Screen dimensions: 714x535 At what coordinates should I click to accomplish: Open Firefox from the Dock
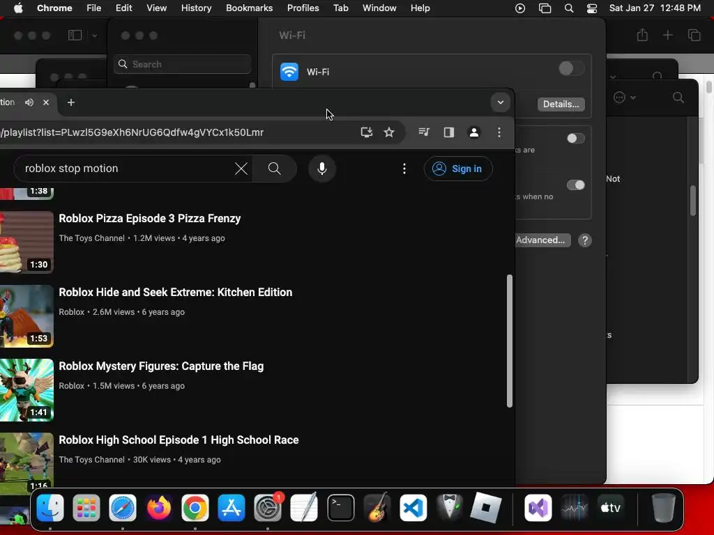pos(159,508)
